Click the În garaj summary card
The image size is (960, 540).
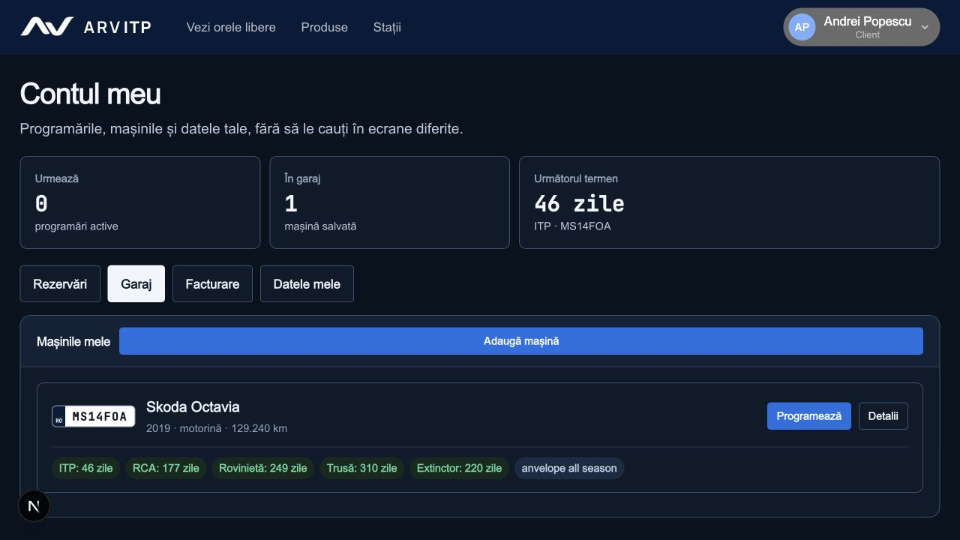point(390,202)
